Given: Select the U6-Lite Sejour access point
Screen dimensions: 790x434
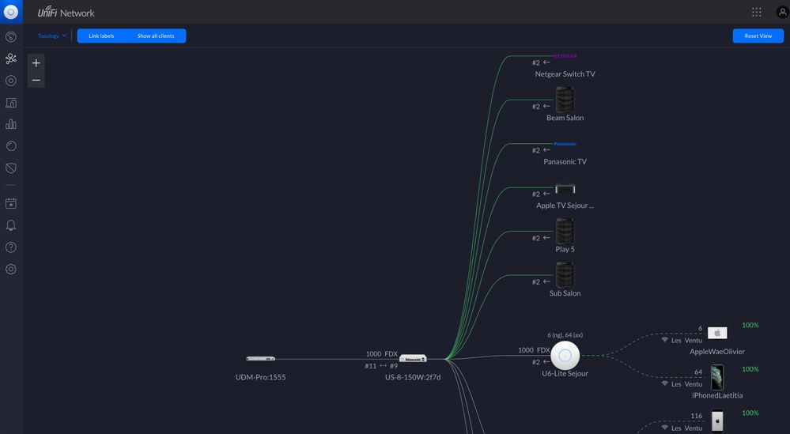Looking at the screenshot, I should tap(565, 355).
